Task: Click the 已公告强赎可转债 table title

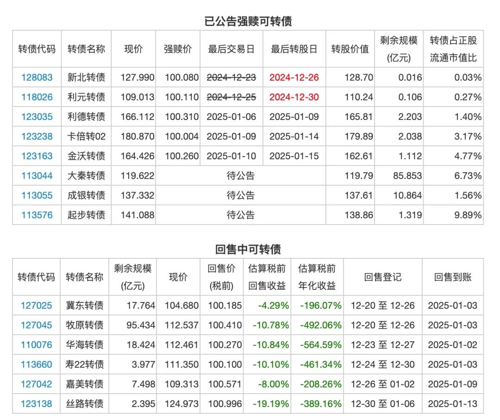Action: pyautogui.click(x=248, y=21)
